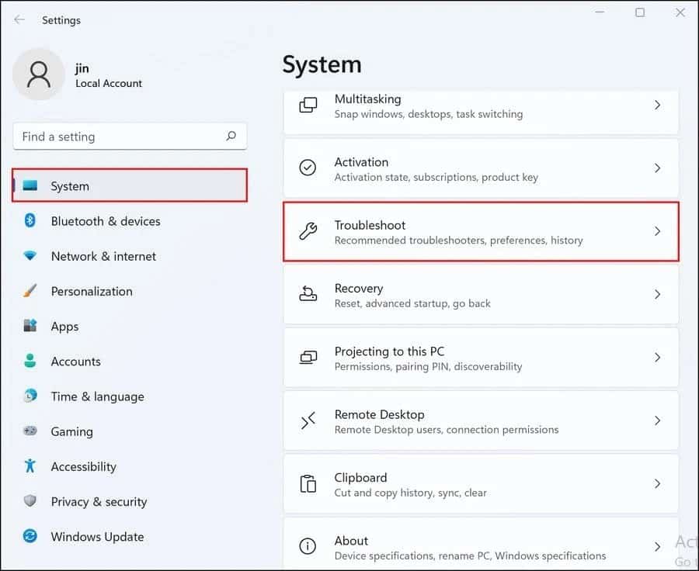The height and width of the screenshot is (571, 699).
Task: Click the back arrow at top left
Action: pos(19,19)
